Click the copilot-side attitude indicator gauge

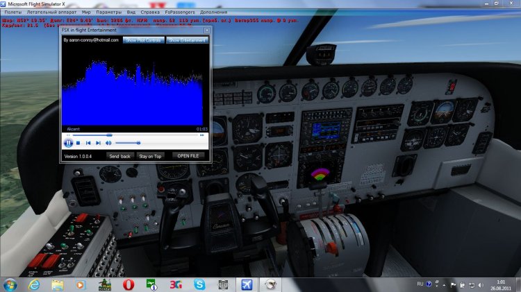445,112
